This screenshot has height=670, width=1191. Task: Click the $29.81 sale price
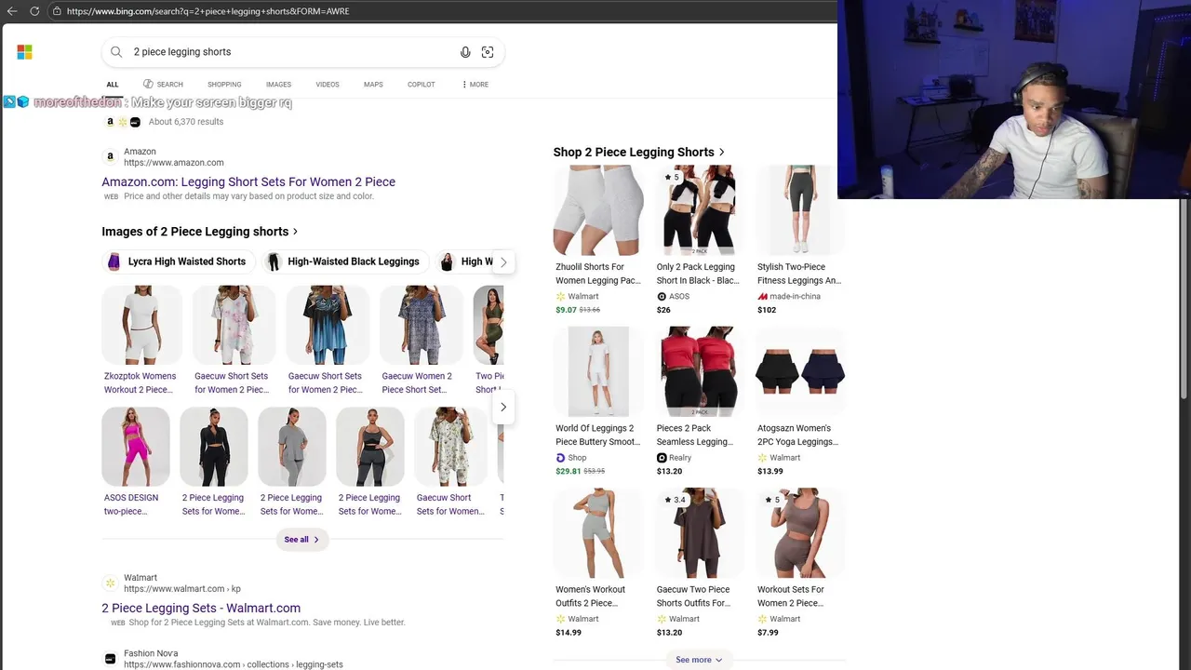568,471
